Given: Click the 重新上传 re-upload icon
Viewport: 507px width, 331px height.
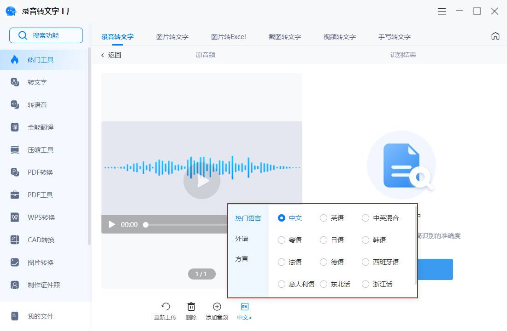Looking at the screenshot, I should click(165, 307).
